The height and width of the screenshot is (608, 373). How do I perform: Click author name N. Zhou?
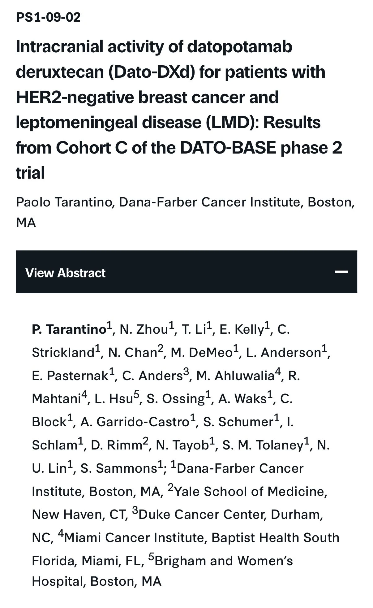pos(144,329)
